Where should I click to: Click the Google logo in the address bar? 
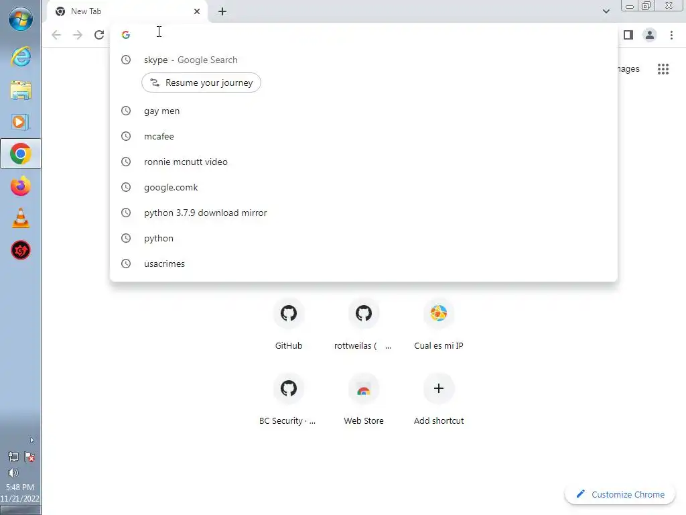tap(126, 35)
